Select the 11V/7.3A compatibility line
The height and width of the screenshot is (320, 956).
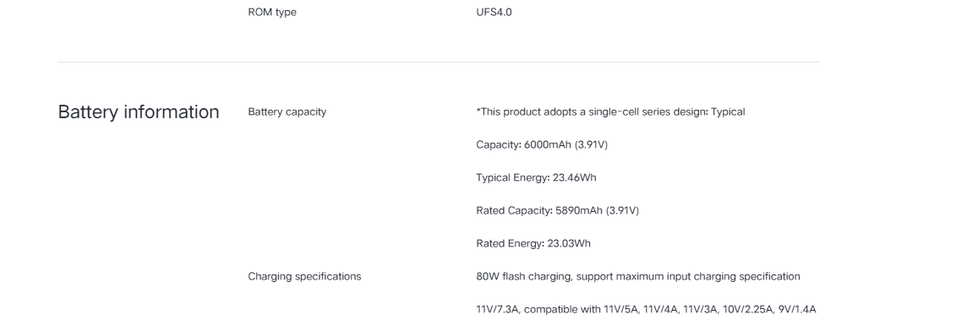click(x=646, y=310)
